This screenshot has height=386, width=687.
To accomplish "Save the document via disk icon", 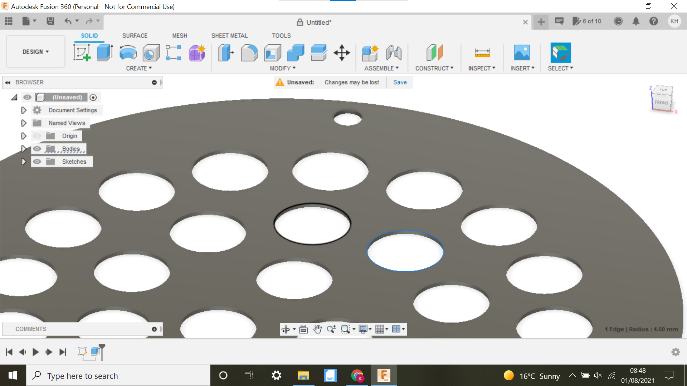I will (50, 21).
